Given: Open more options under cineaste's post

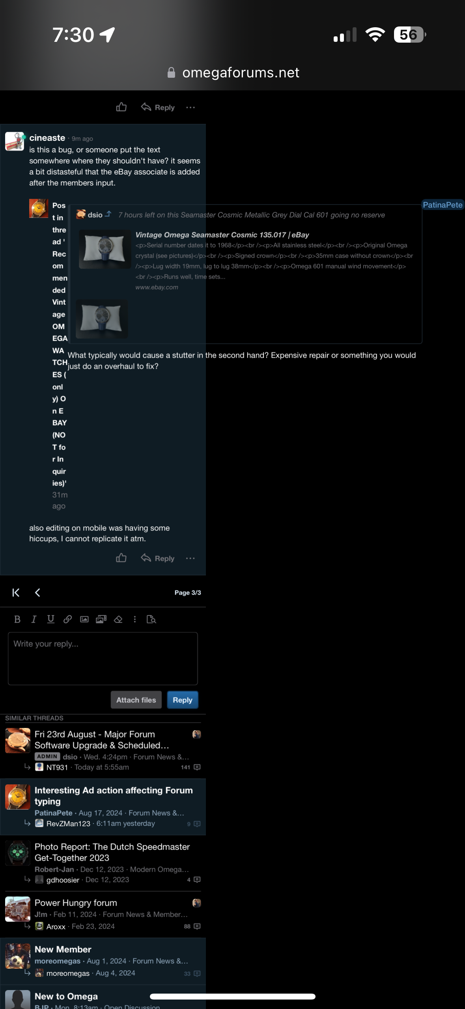Looking at the screenshot, I should click(190, 558).
